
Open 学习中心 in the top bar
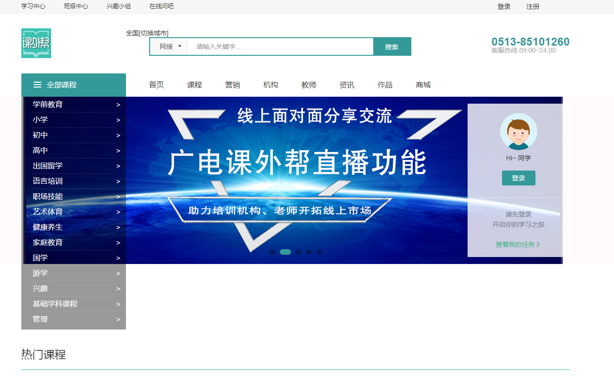[33, 7]
